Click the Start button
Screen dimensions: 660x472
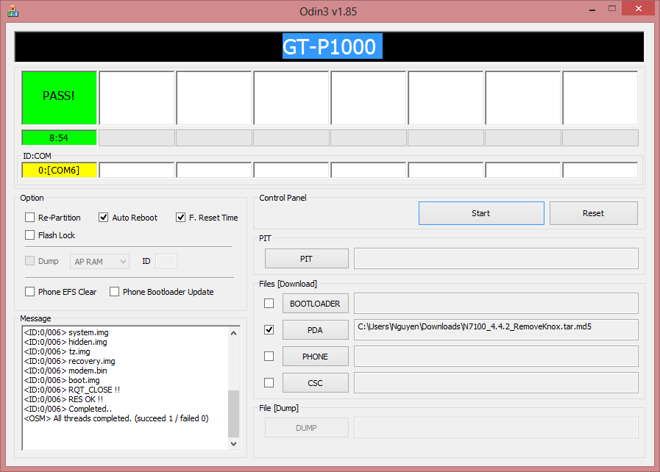point(481,213)
